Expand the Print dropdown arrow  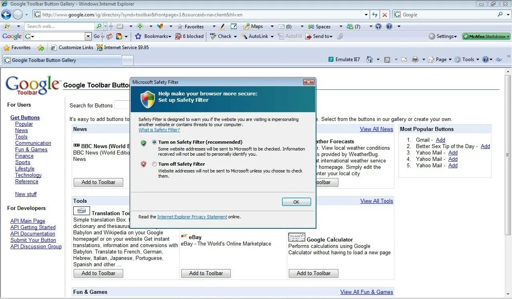(423, 59)
